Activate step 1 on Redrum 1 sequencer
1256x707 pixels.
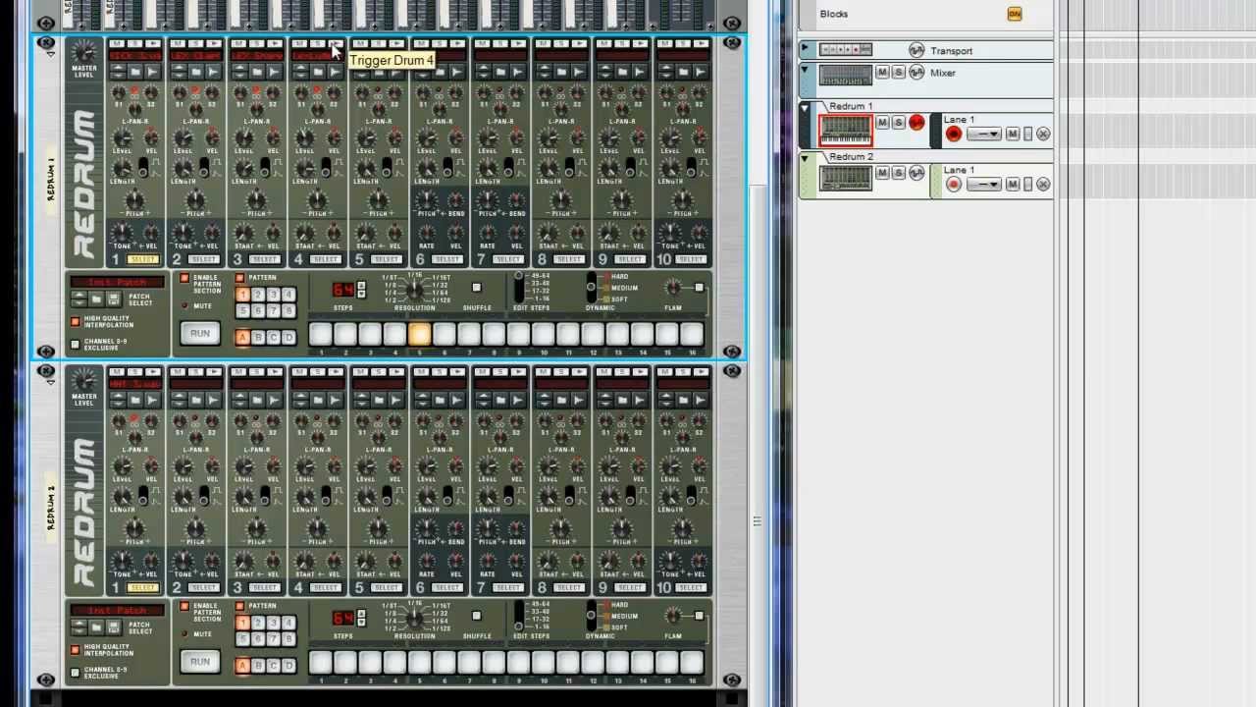[x=320, y=334]
